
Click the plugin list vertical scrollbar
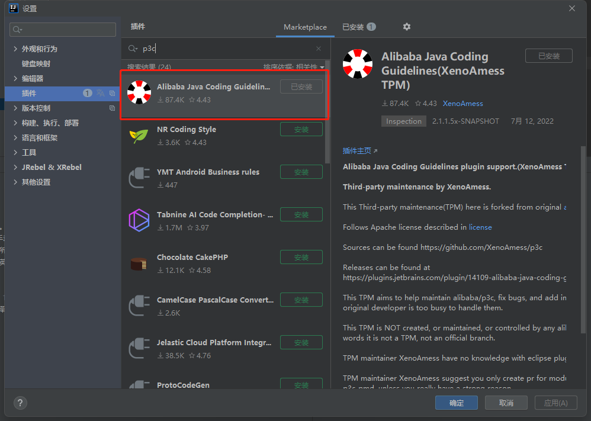click(x=327, y=113)
